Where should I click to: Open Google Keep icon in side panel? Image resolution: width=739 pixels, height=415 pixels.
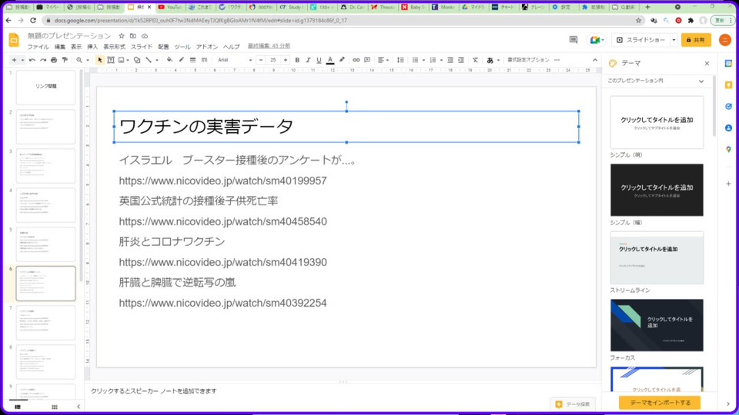pos(729,85)
